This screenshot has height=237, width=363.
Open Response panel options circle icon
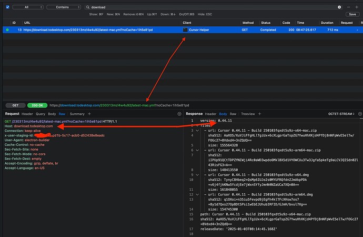point(360,114)
